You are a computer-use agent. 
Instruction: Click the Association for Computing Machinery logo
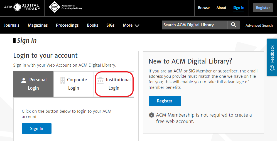(x=65, y=7)
